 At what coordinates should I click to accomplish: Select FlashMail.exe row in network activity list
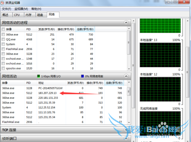tap(62, 122)
